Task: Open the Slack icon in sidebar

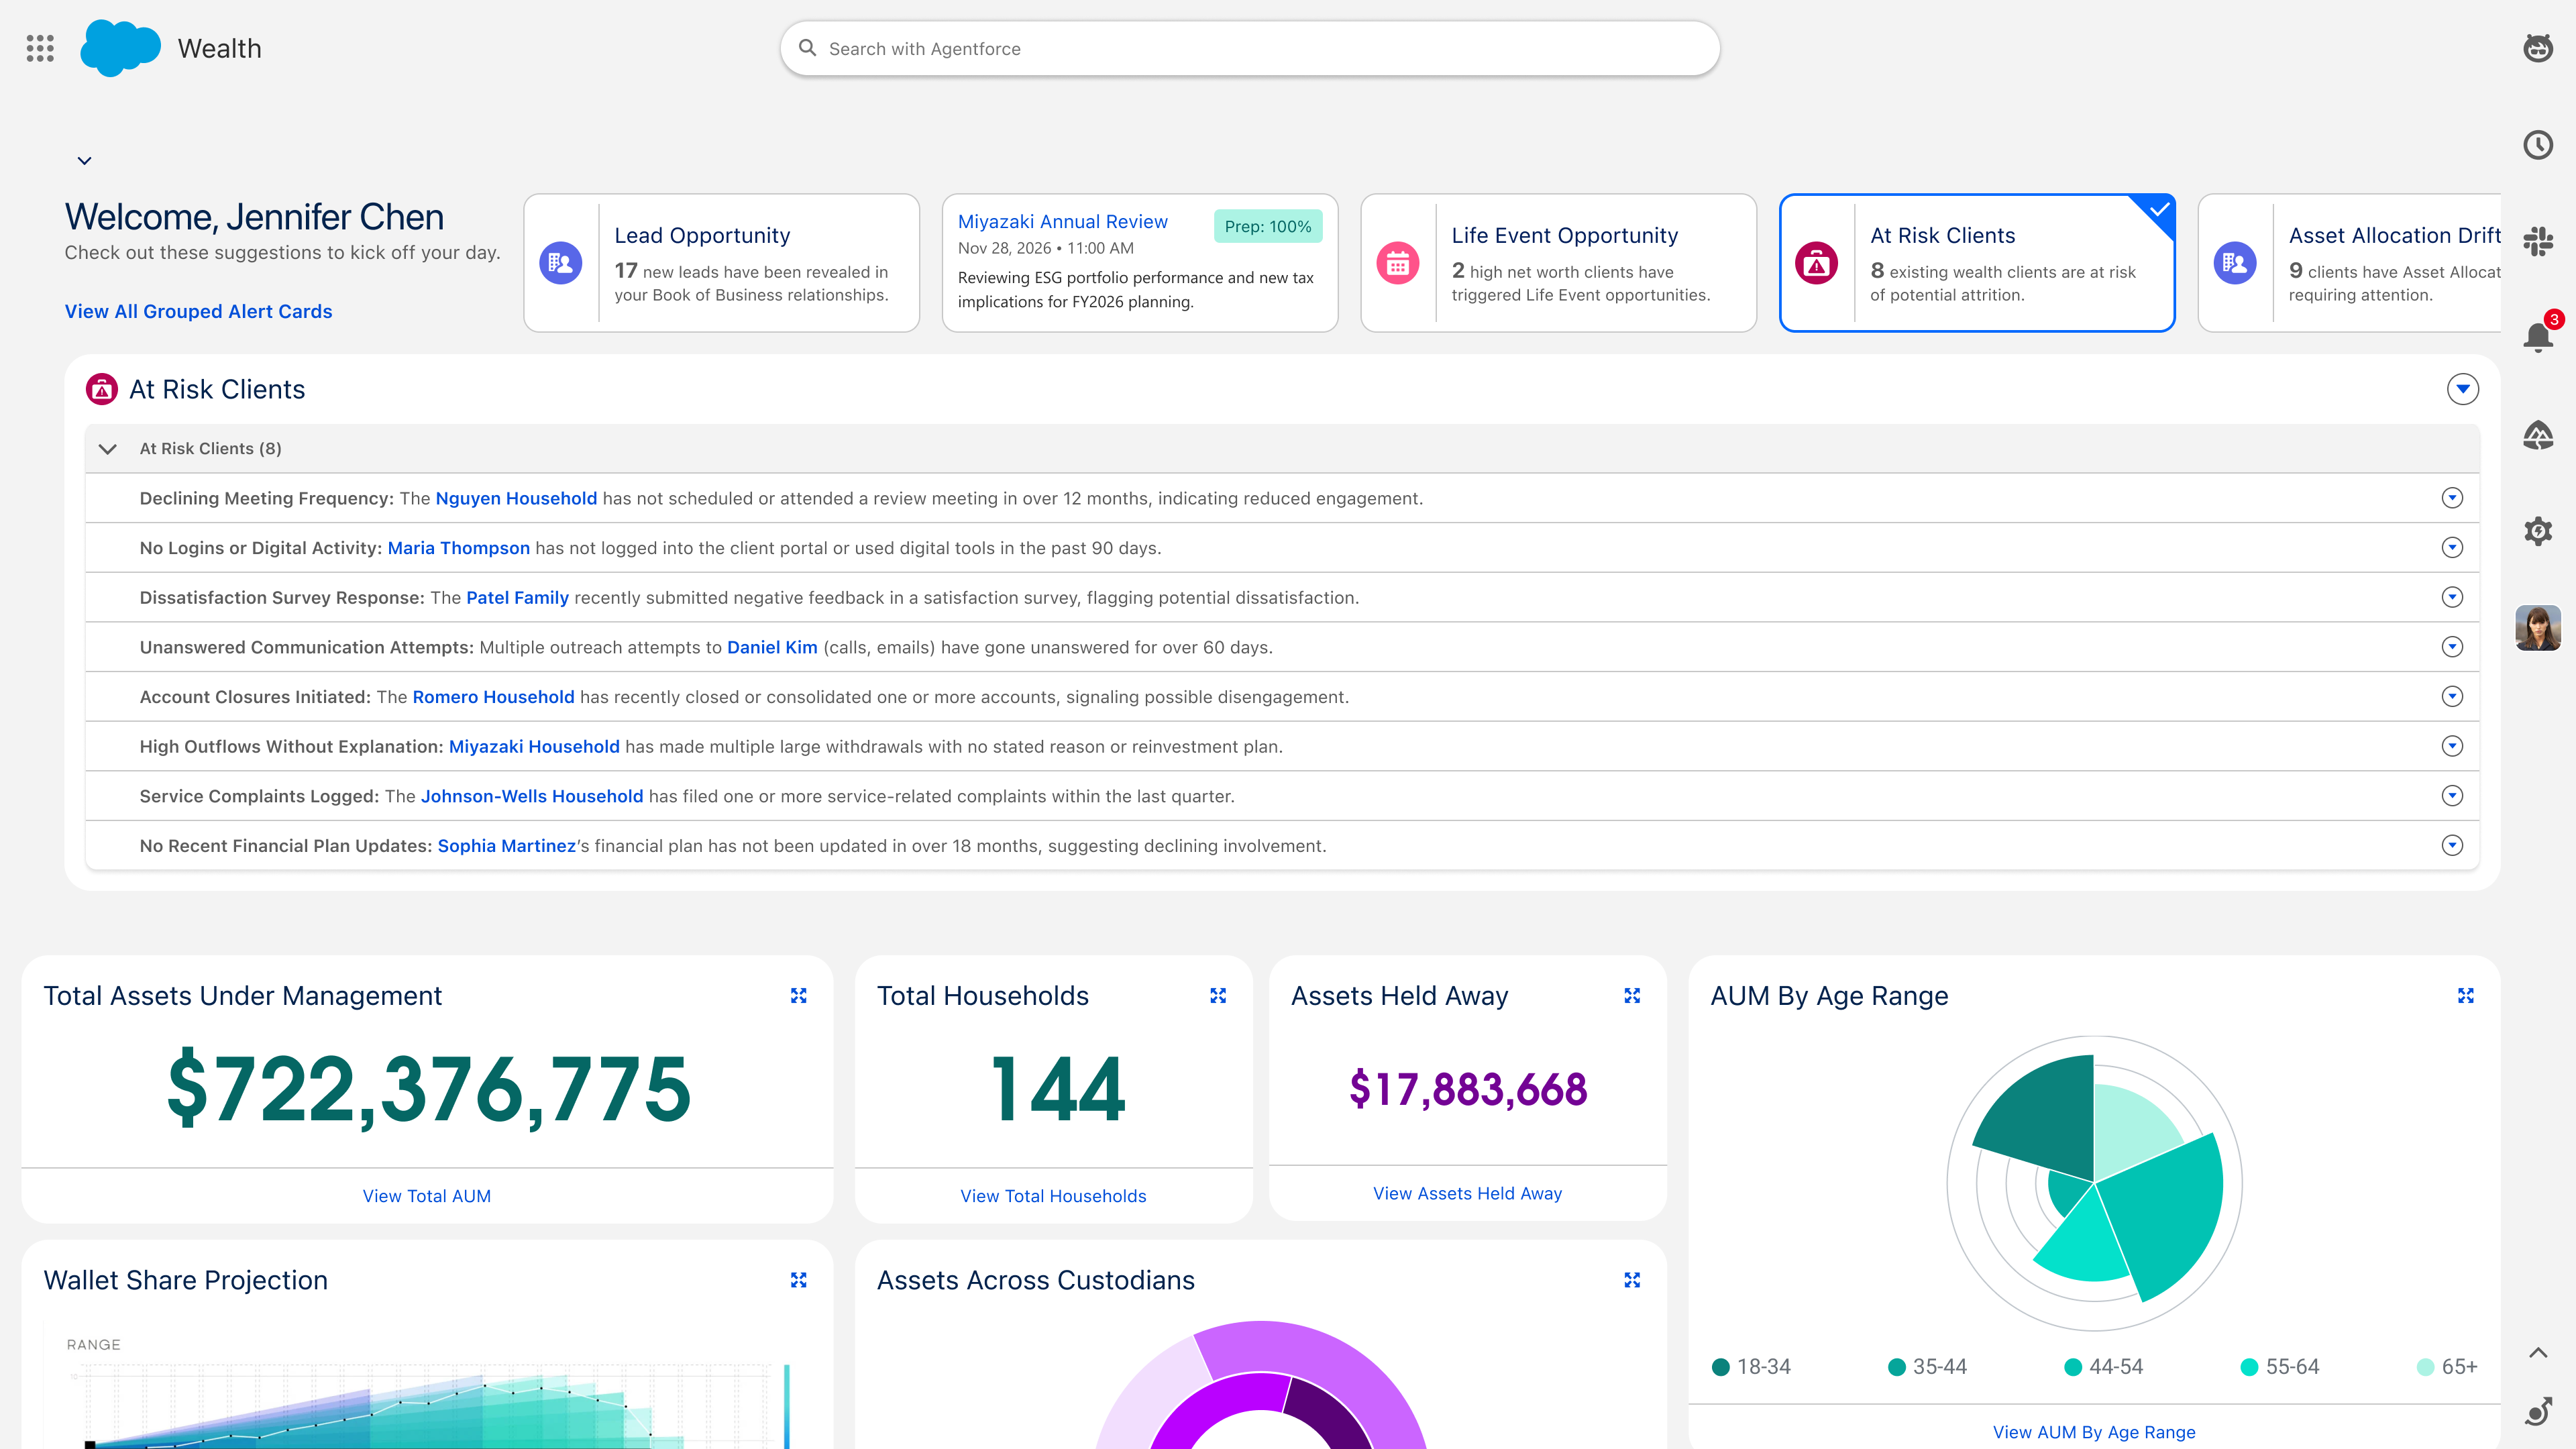Action: tap(2538, 241)
